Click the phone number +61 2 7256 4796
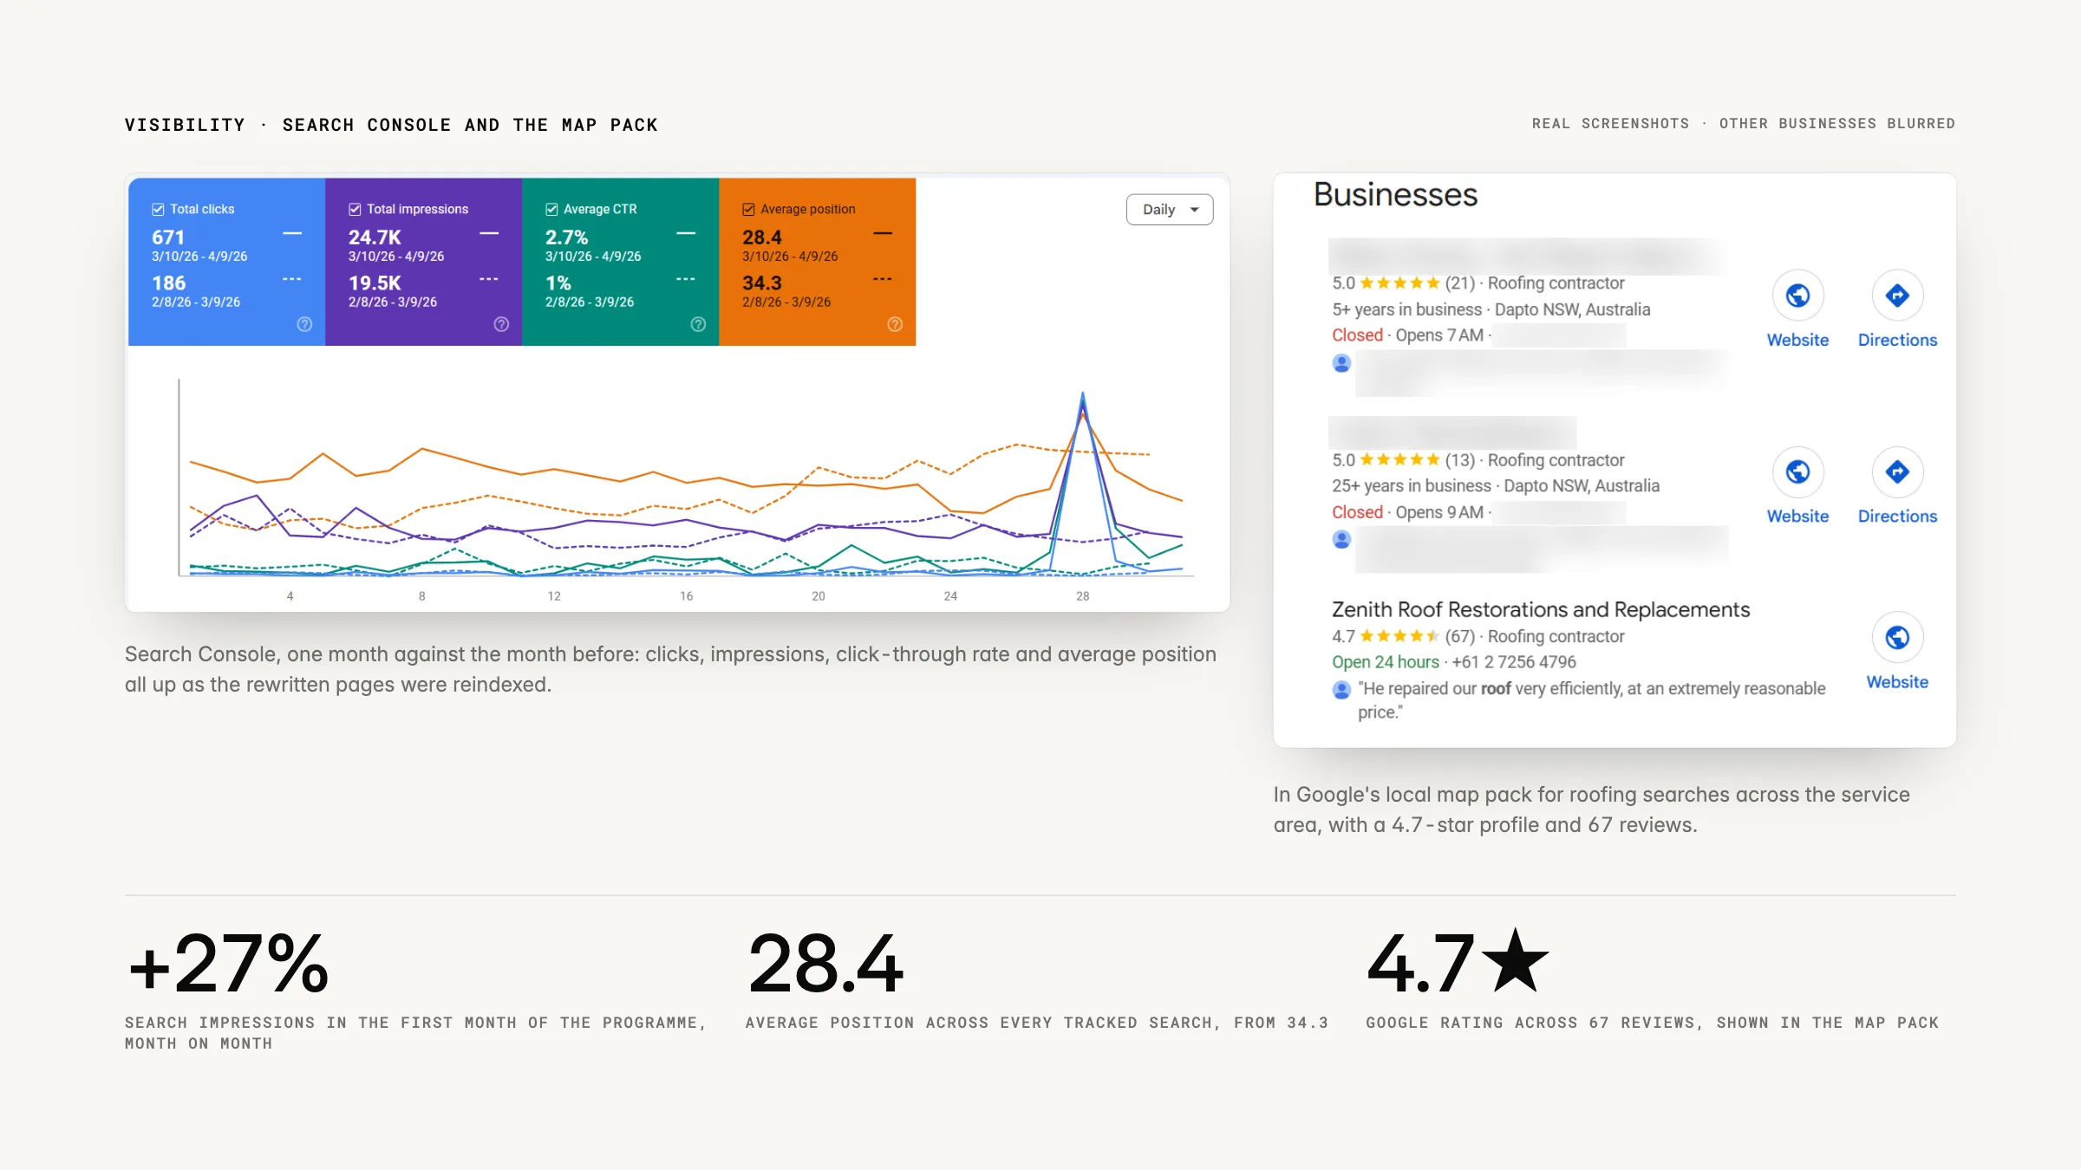This screenshot has width=2081, height=1170. pyautogui.click(x=1514, y=662)
